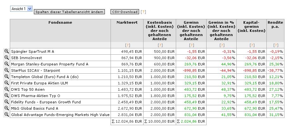Open details magnifier for SEB ImmoInvest

click(7, 58)
